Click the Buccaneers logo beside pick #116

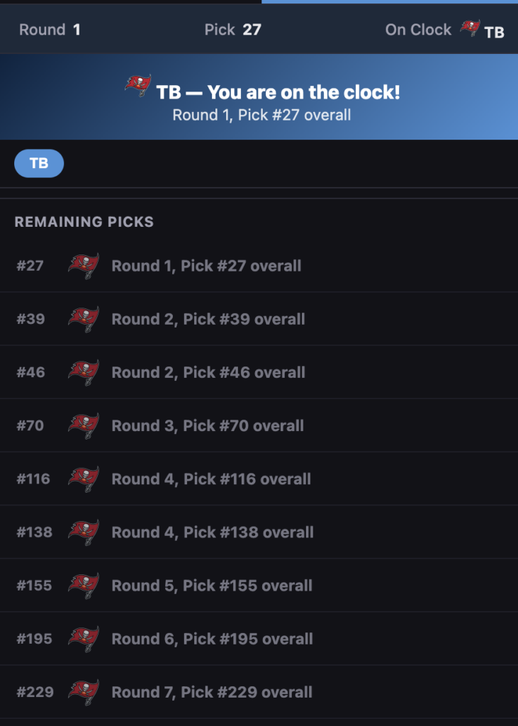(x=84, y=479)
